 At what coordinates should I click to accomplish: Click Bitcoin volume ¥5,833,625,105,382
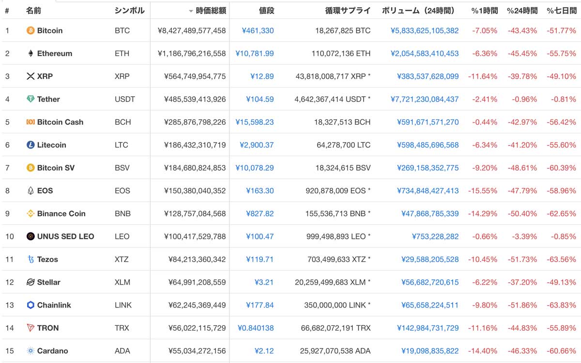click(425, 30)
